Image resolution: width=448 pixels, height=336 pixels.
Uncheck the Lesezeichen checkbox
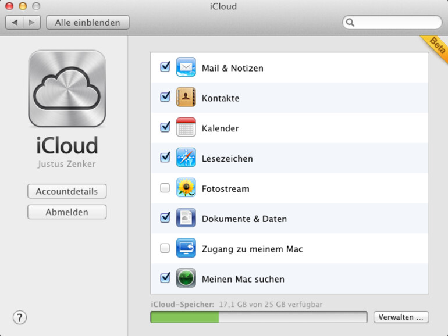pyautogui.click(x=165, y=158)
